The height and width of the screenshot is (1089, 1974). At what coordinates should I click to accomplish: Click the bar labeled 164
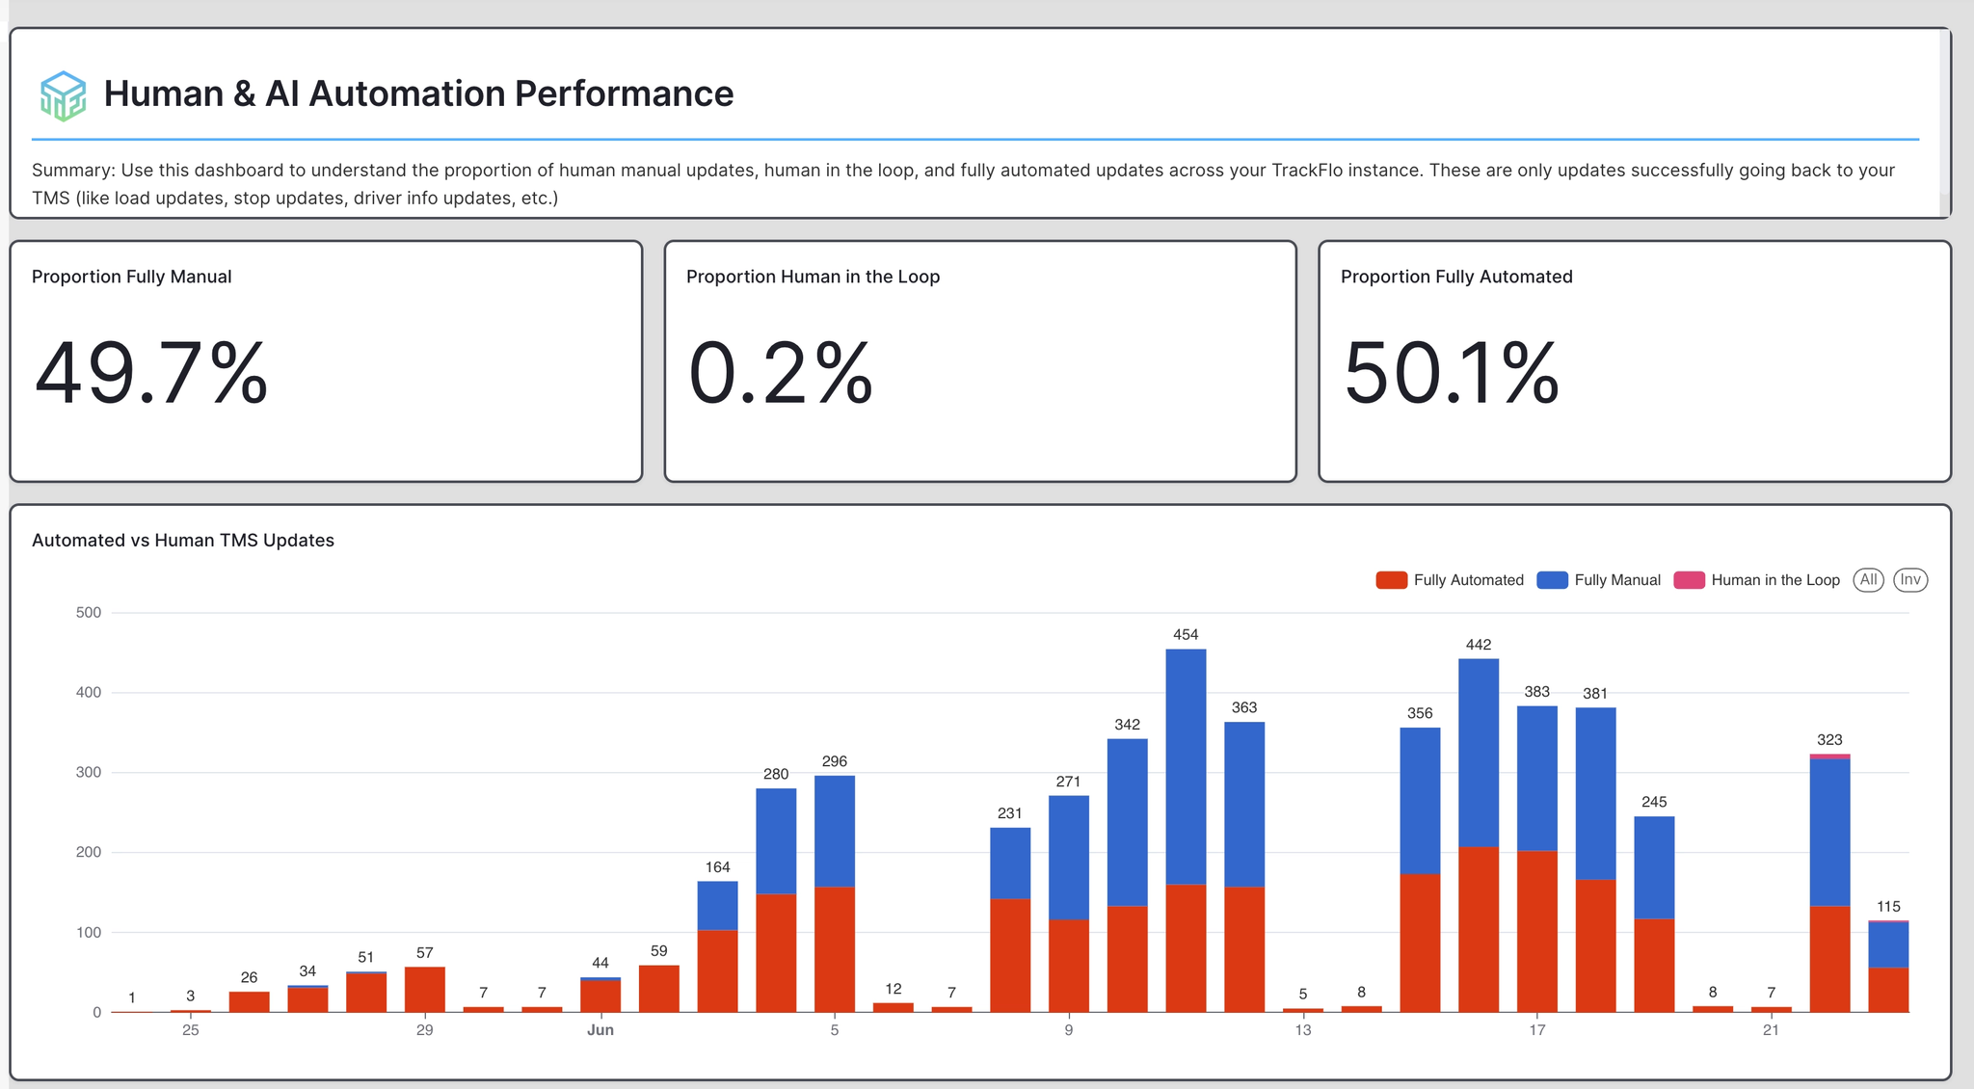coord(718,946)
